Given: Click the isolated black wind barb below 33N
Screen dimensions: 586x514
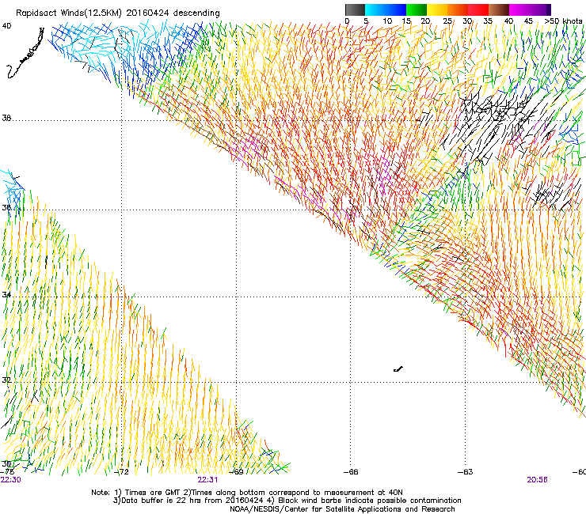Looking at the screenshot, I should (x=398, y=369).
